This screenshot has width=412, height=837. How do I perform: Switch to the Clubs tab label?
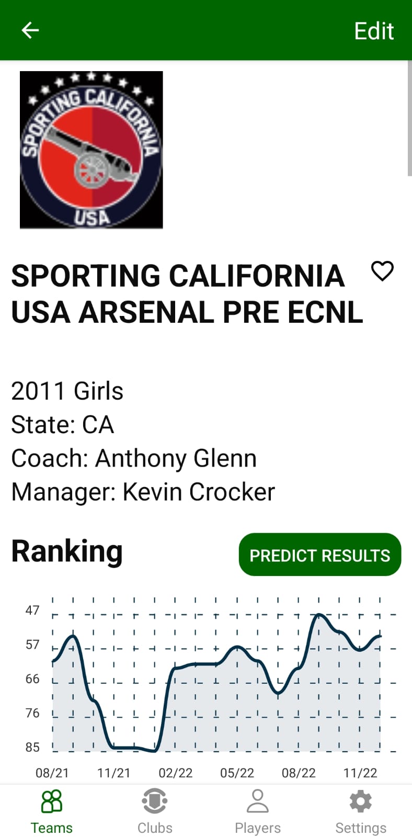(155, 828)
